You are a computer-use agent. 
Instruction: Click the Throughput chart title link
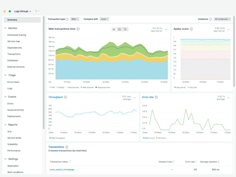[55, 97]
